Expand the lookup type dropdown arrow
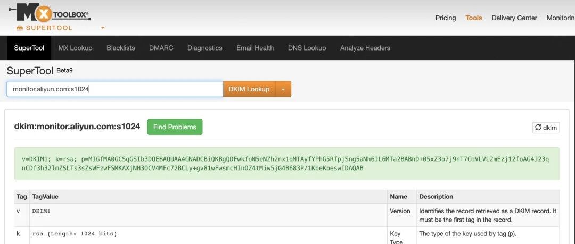Viewport: 575px width, 244px height. click(283, 89)
